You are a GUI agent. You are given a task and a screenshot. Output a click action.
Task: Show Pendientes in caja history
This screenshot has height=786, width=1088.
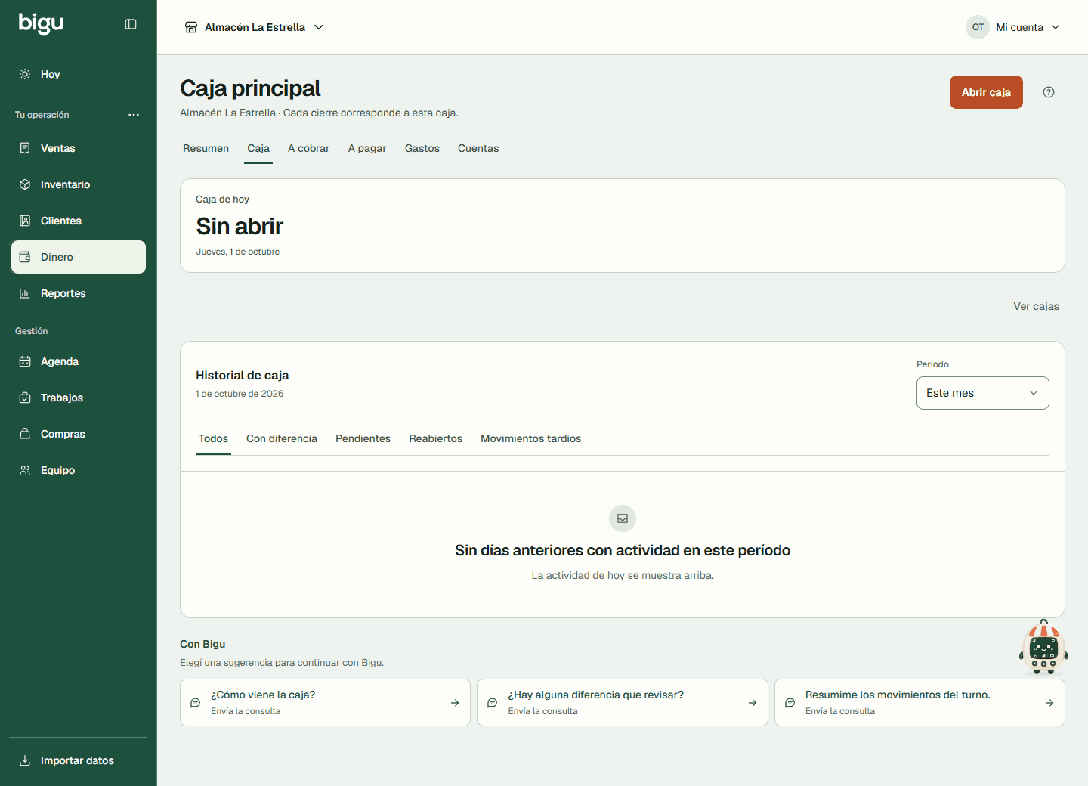[x=363, y=438]
